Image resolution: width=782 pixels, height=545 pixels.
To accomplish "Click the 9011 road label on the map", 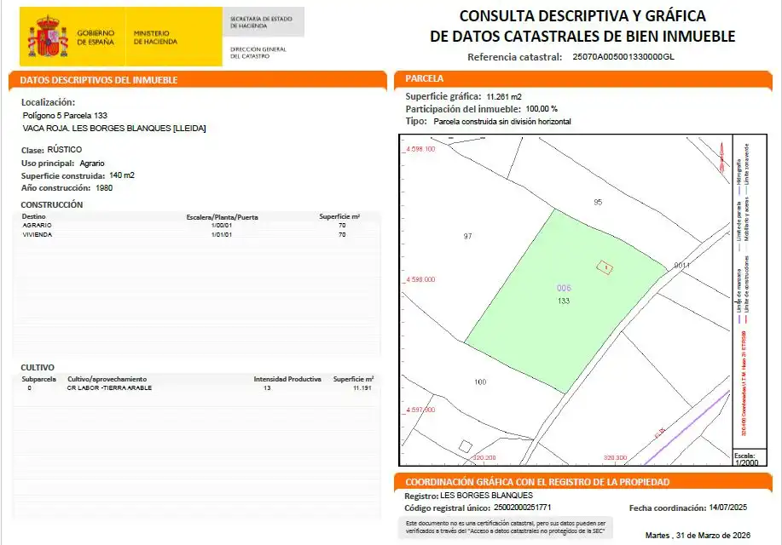I will tap(681, 266).
